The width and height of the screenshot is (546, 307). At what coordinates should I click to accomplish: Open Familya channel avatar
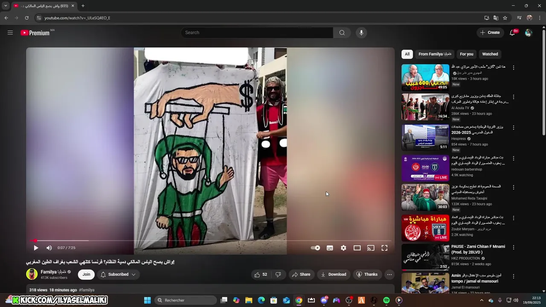[x=32, y=274]
